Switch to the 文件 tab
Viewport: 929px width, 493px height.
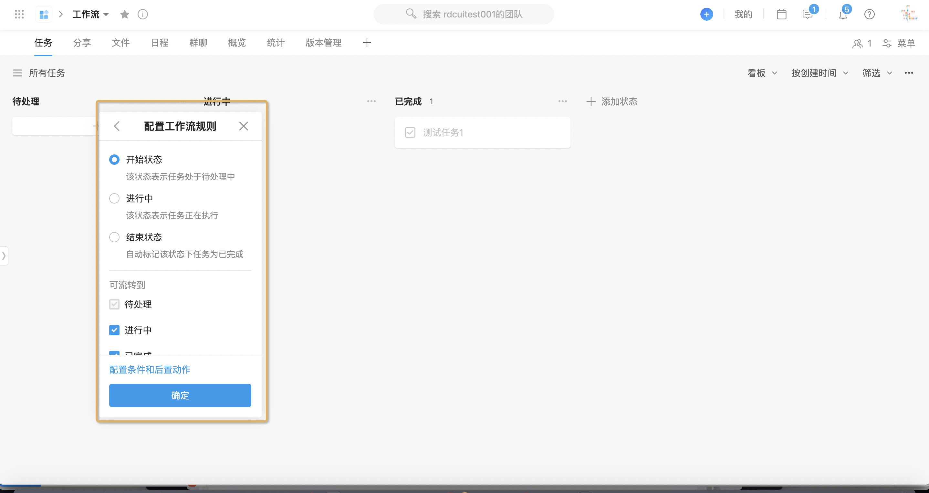(x=121, y=43)
